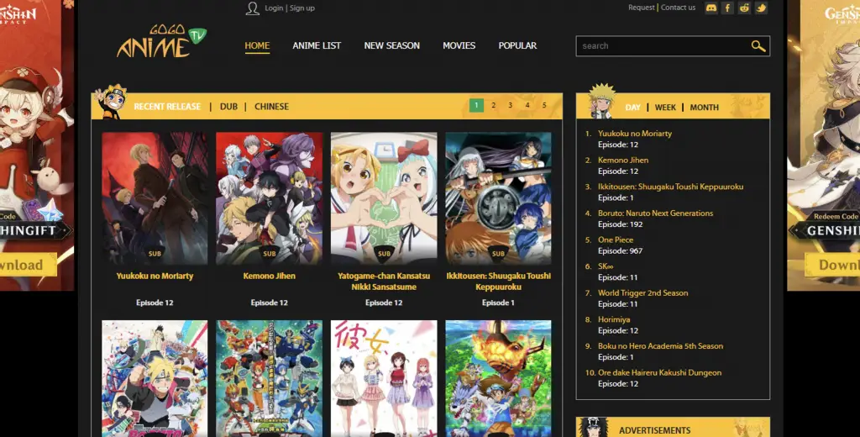Open Ikkitousen: Shuugaku Toushi Keppuuroku in the ranking list
This screenshot has width=860, height=437.
(x=670, y=187)
